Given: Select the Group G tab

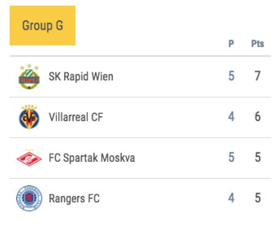Looking at the screenshot, I should click(x=42, y=26).
